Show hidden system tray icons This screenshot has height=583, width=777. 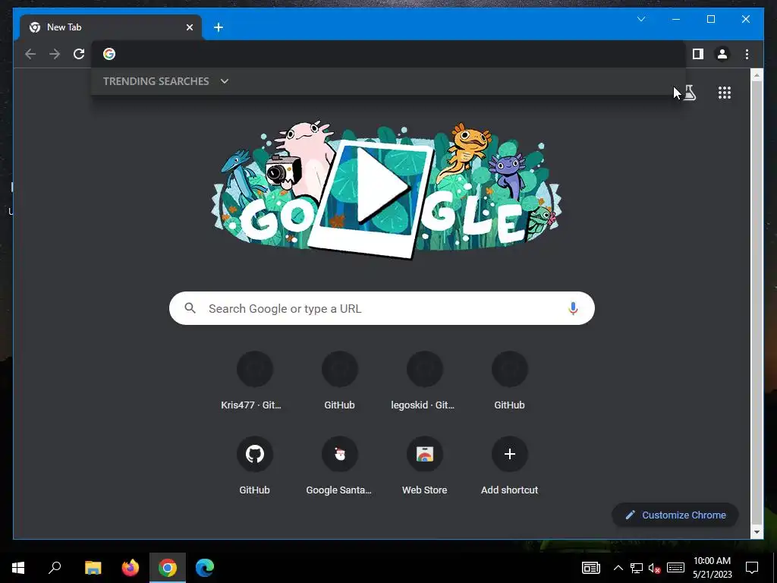(x=618, y=568)
